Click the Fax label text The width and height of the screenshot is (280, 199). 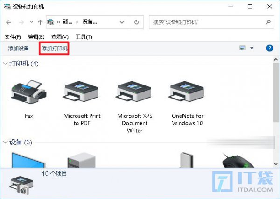(x=29, y=116)
